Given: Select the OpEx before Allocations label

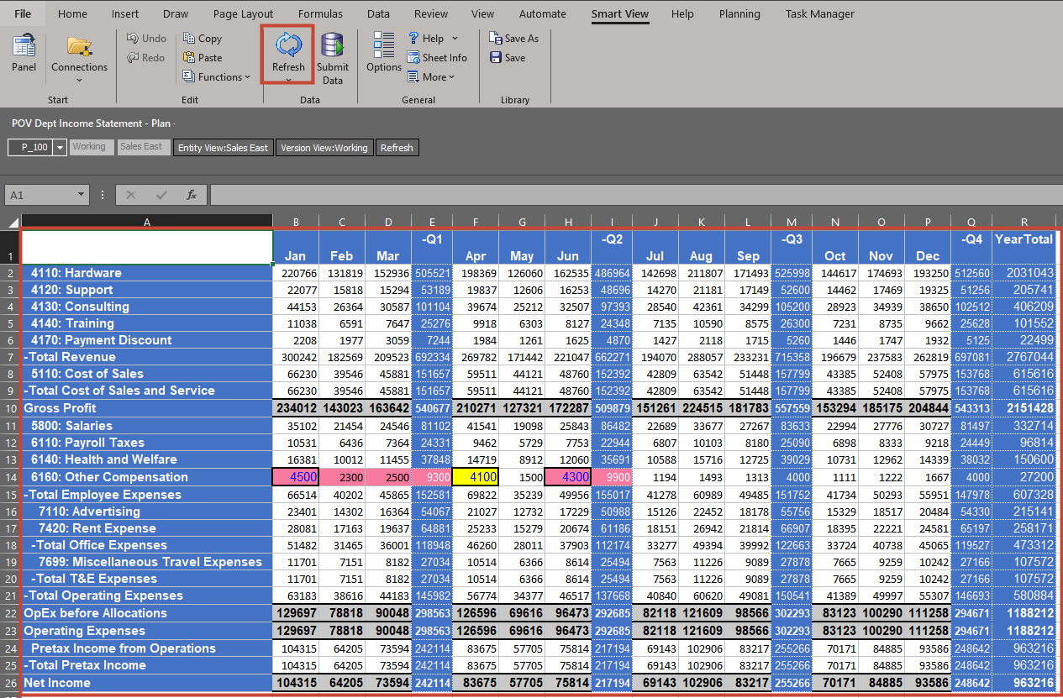Looking at the screenshot, I should click(x=147, y=613).
